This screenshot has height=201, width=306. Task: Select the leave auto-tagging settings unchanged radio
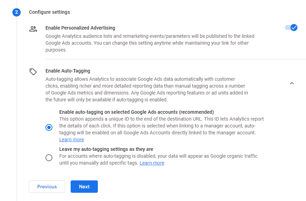tap(49, 158)
